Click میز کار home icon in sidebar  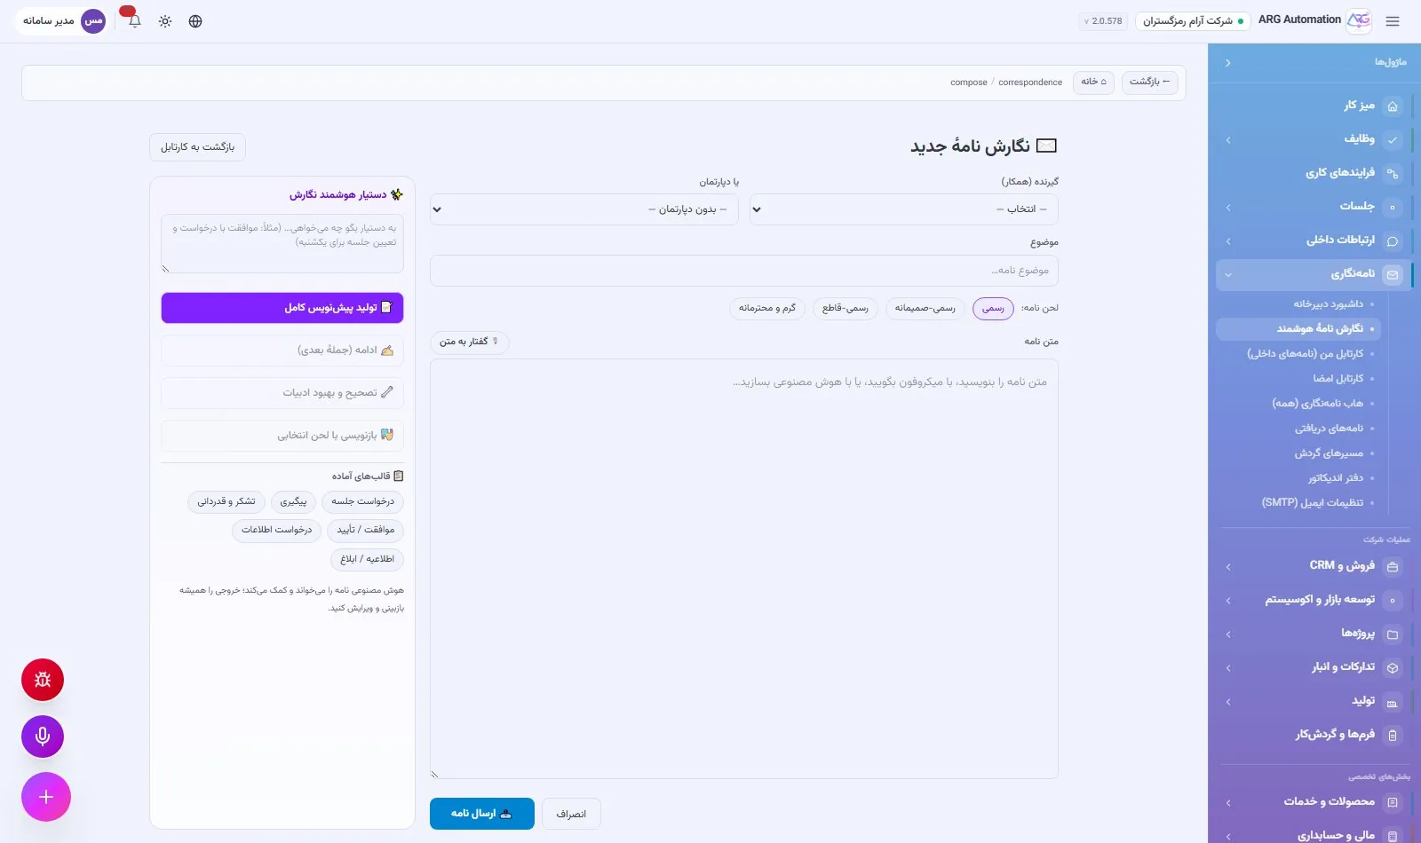[1393, 106]
